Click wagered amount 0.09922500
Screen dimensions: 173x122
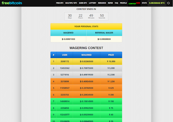coord(86,108)
